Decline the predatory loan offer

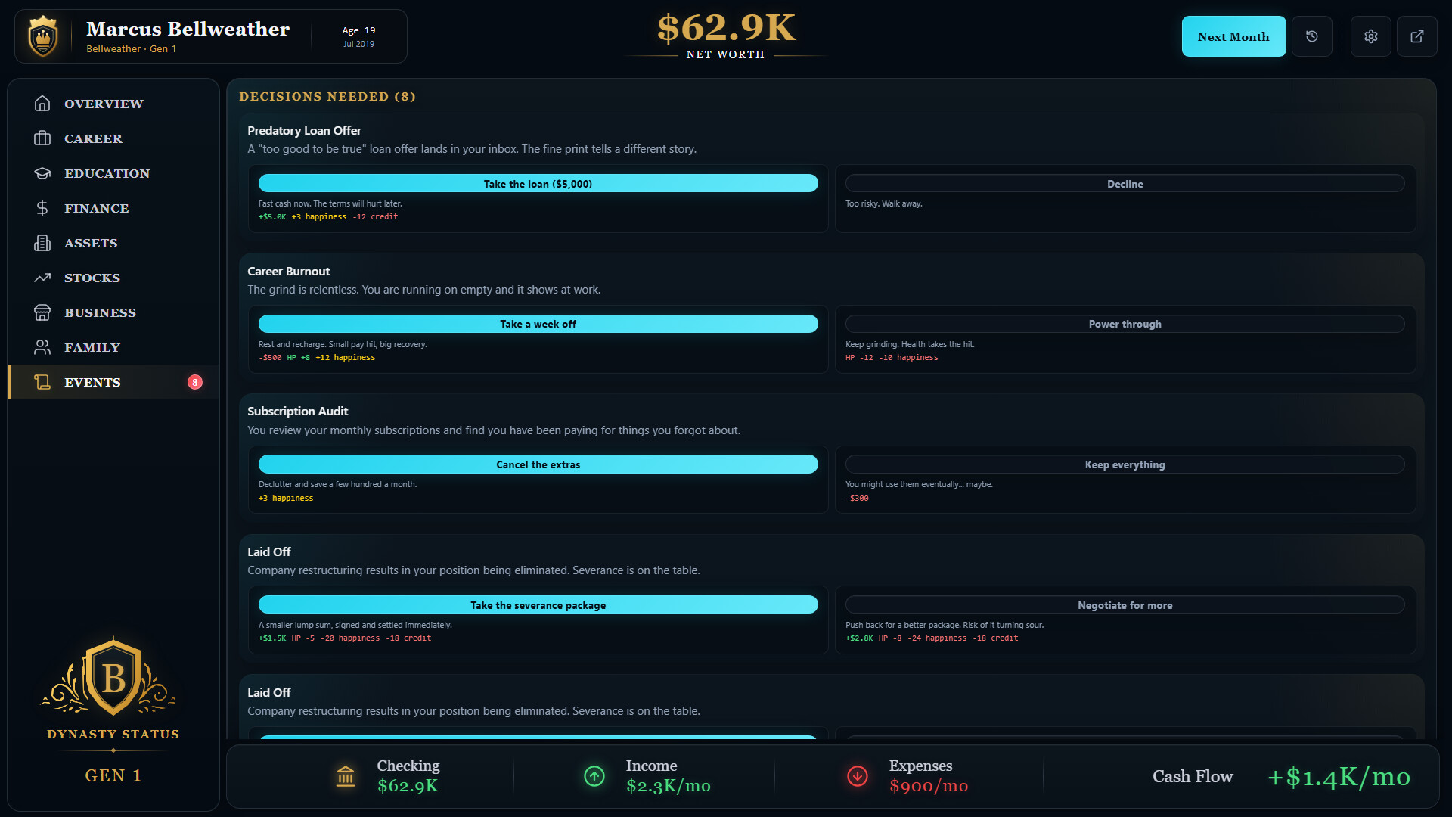1125,184
